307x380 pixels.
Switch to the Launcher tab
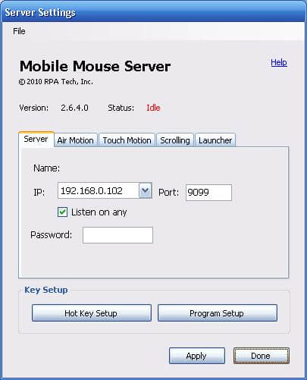pyautogui.click(x=215, y=140)
